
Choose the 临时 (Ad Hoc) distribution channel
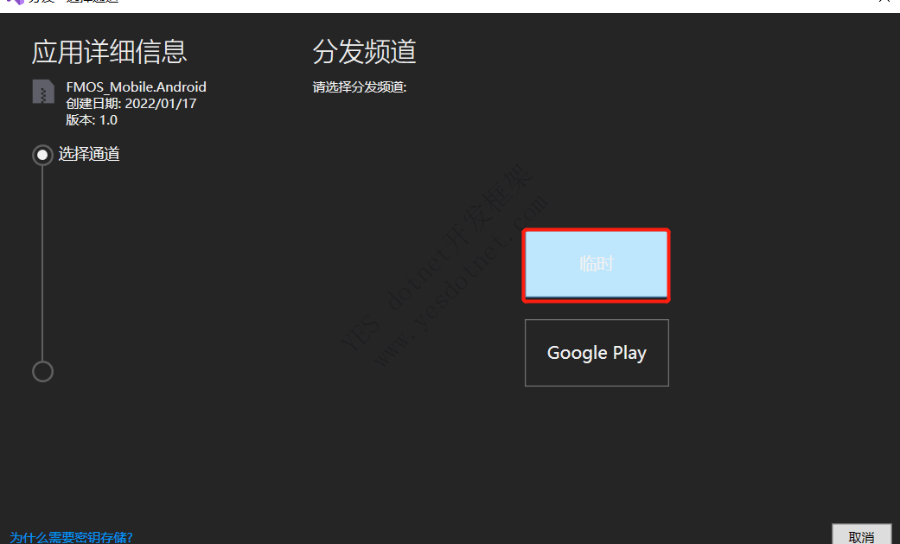(596, 265)
